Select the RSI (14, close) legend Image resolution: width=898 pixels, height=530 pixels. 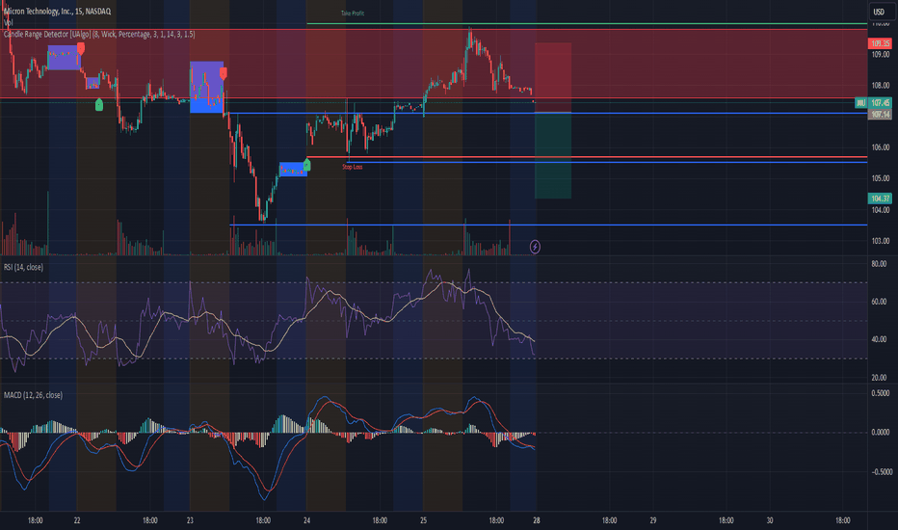click(23, 267)
